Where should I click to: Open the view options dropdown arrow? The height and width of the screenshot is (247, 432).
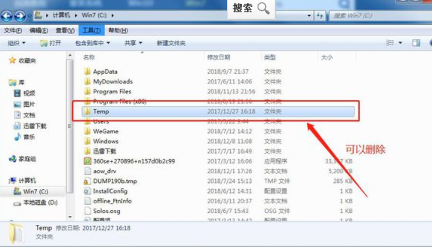pyautogui.click(x=400, y=43)
